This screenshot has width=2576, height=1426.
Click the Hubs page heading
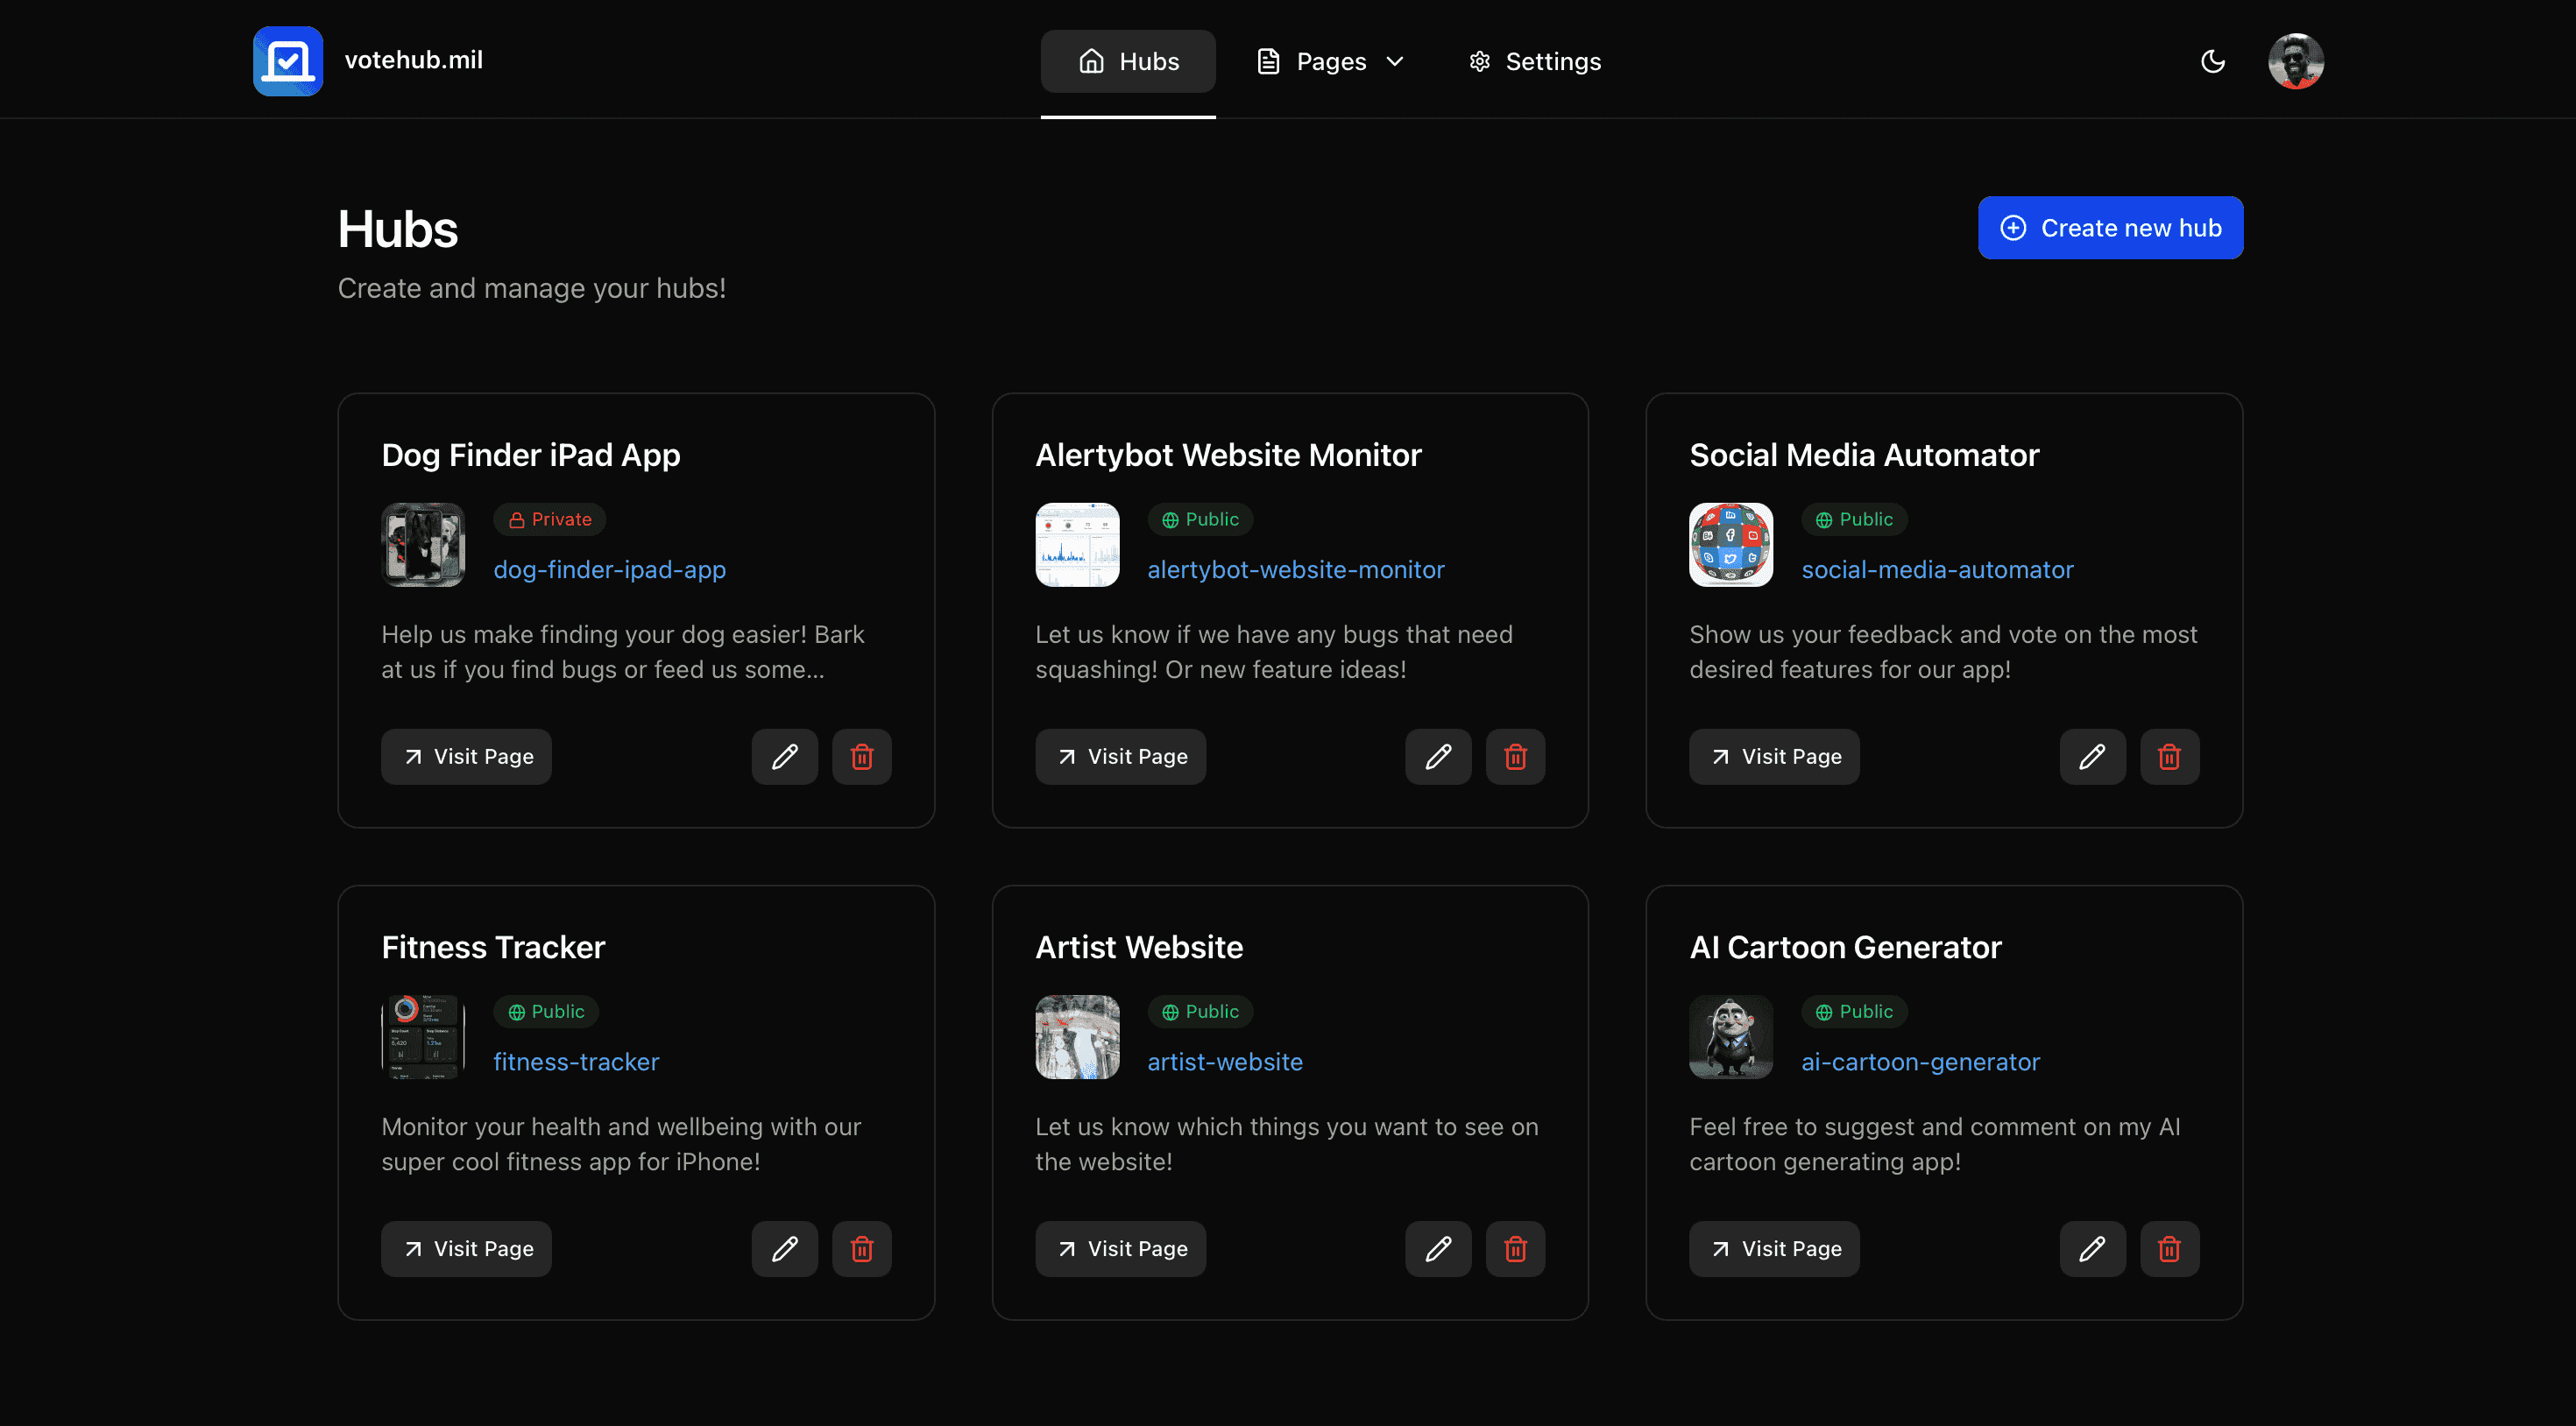click(x=397, y=229)
